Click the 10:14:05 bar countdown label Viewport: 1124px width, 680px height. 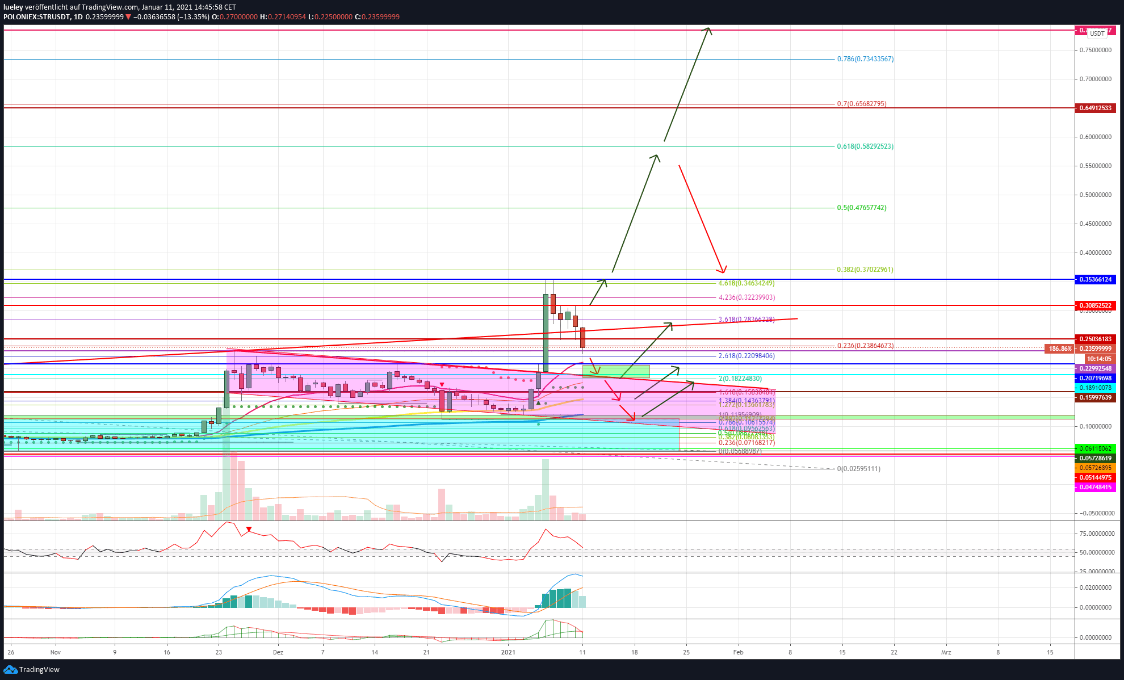click(1099, 359)
